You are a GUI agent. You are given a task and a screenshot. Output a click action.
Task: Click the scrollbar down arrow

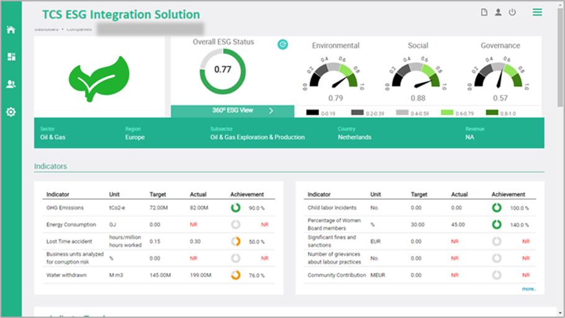[560, 313]
